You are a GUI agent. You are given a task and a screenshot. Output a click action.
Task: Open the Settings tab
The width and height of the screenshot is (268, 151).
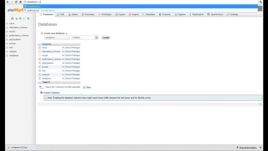(x=233, y=14)
